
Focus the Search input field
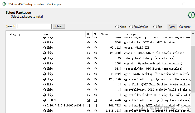tap(34, 26)
